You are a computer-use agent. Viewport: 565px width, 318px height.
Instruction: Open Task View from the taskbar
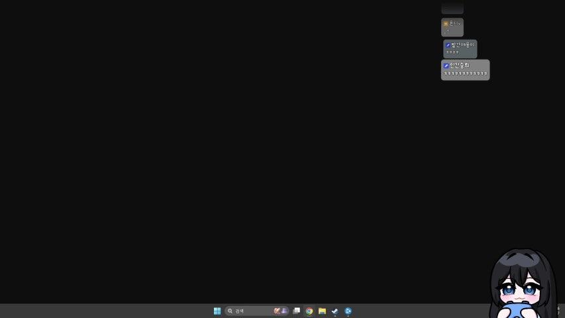tap(297, 311)
